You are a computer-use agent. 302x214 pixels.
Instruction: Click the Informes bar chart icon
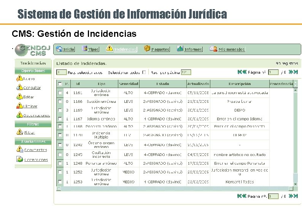(x=180, y=49)
